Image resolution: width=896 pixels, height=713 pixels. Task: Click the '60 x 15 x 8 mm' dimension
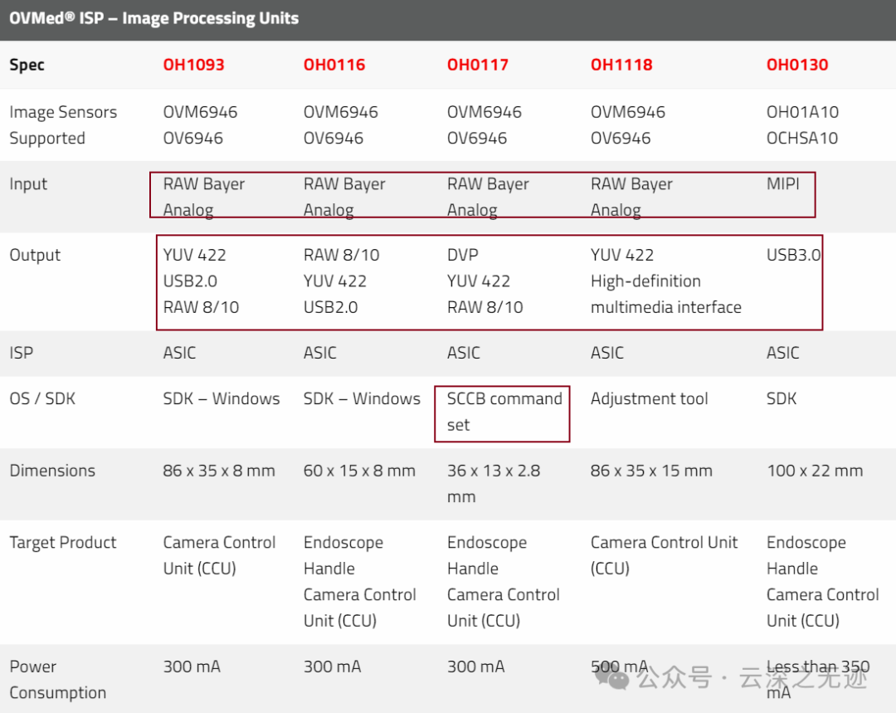pos(359,471)
